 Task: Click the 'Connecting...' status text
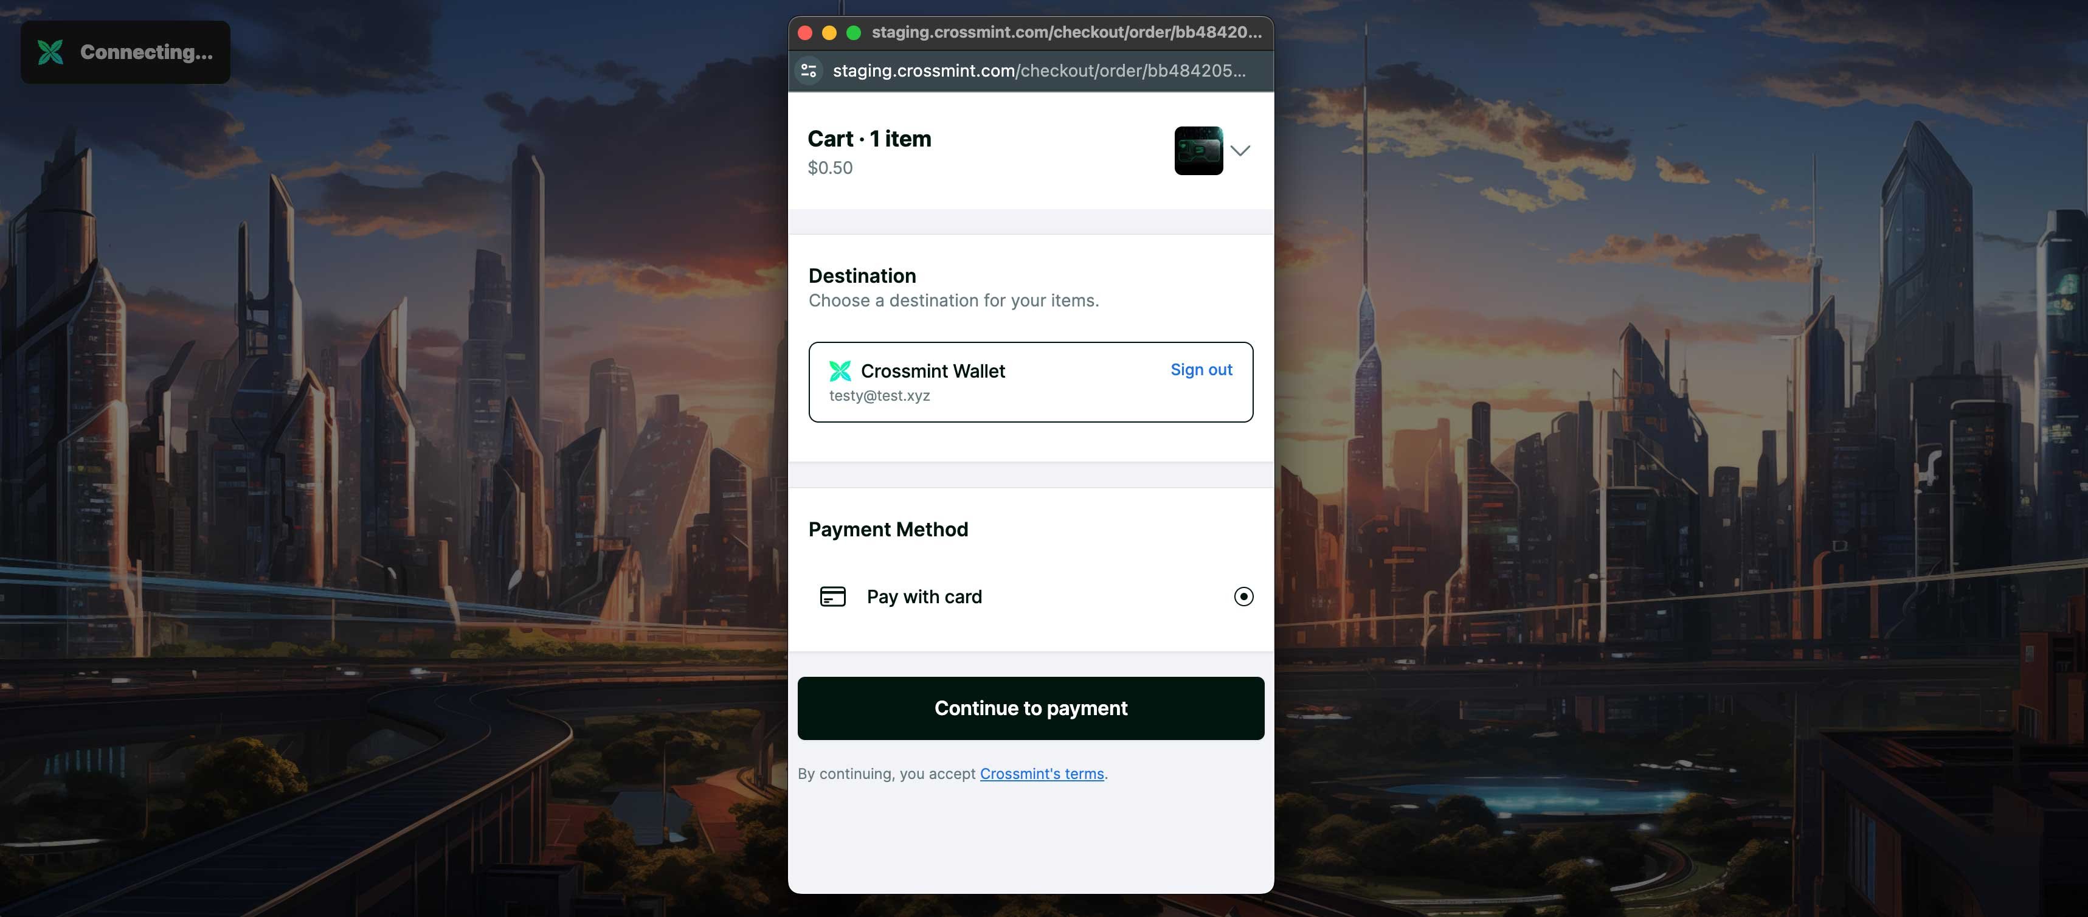pos(146,52)
